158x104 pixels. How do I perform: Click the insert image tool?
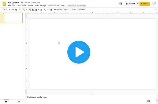click(36, 10)
